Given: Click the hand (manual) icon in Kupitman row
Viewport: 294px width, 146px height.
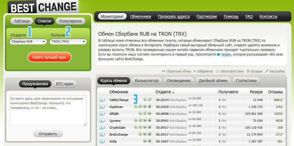Looking at the screenshot, I should (149, 107).
